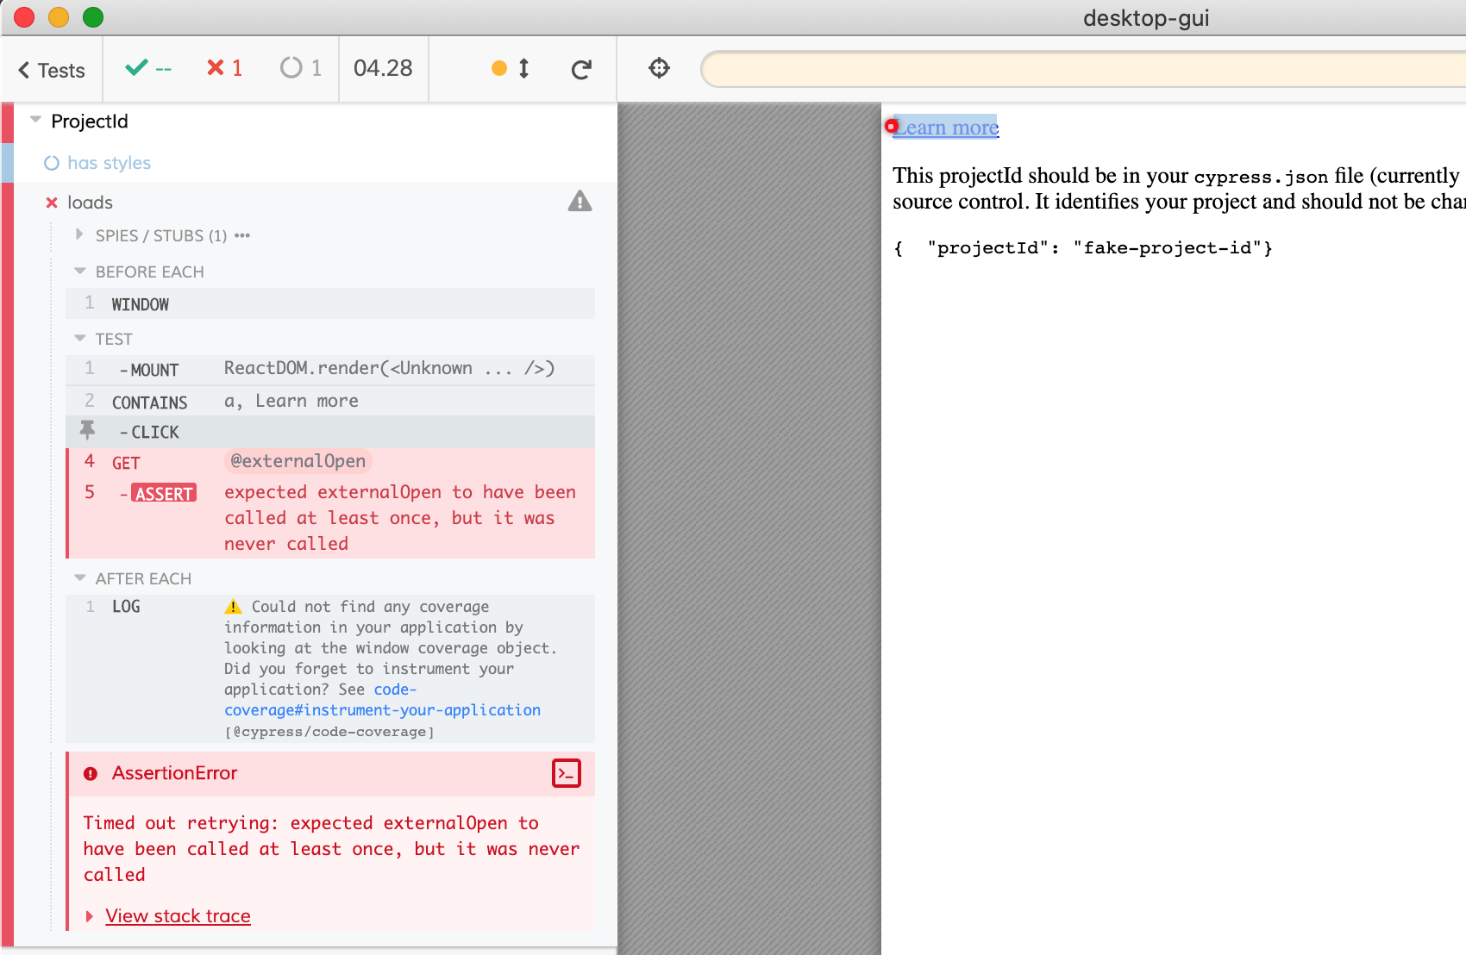Viewport: 1466px width, 955px height.
Task: Collapse the BEFORE EACH section
Action: point(80,272)
